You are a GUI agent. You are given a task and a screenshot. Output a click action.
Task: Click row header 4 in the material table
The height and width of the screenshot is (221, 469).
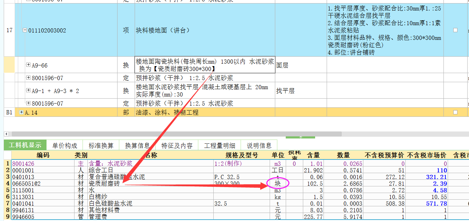tap(8, 184)
